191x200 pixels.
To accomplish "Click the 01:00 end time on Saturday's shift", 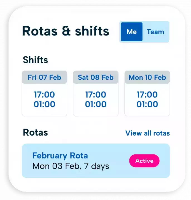I will coord(96,104).
